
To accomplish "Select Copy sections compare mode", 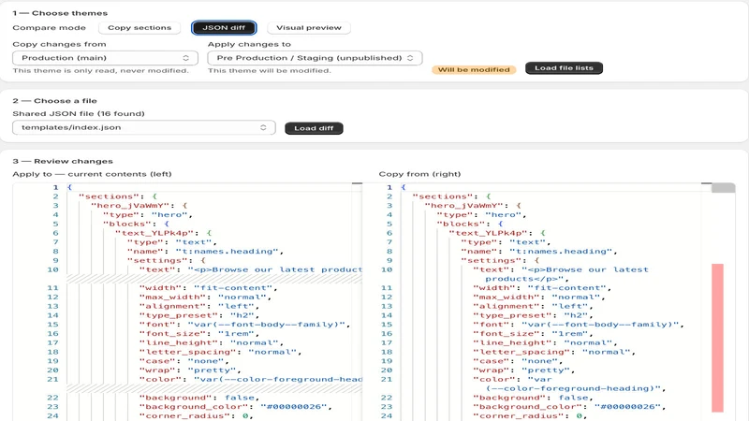I will coord(139,28).
